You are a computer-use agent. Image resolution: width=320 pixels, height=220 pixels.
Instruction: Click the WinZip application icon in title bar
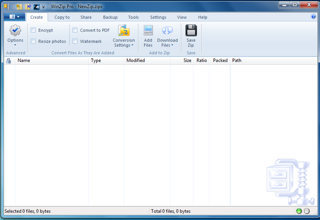point(7,6)
